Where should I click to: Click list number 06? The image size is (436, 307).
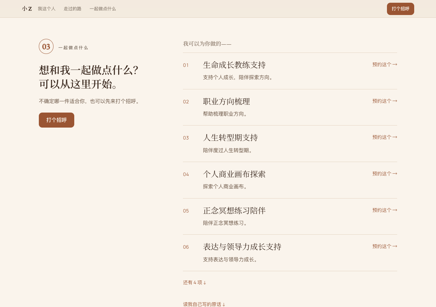coord(186,247)
